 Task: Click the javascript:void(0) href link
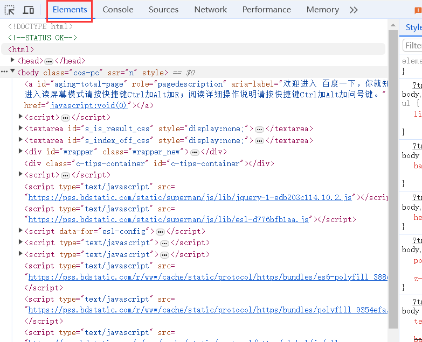pos(88,105)
